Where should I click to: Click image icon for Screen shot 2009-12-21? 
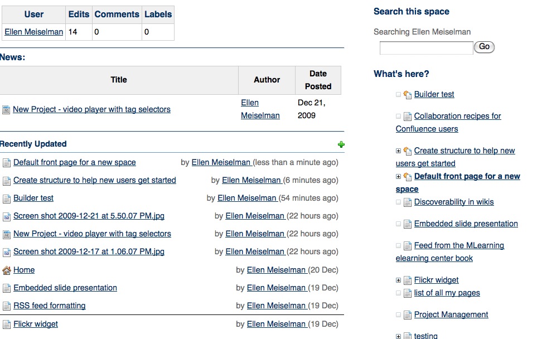(x=7, y=216)
